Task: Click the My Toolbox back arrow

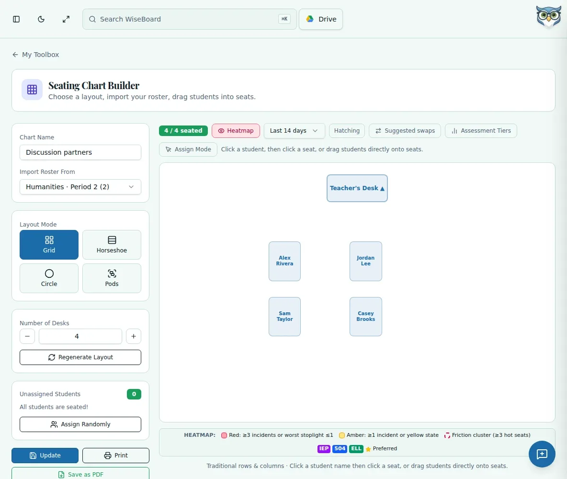Action: 15,55
